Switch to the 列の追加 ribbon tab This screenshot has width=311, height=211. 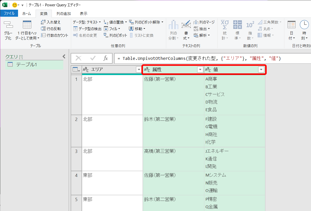63,14
